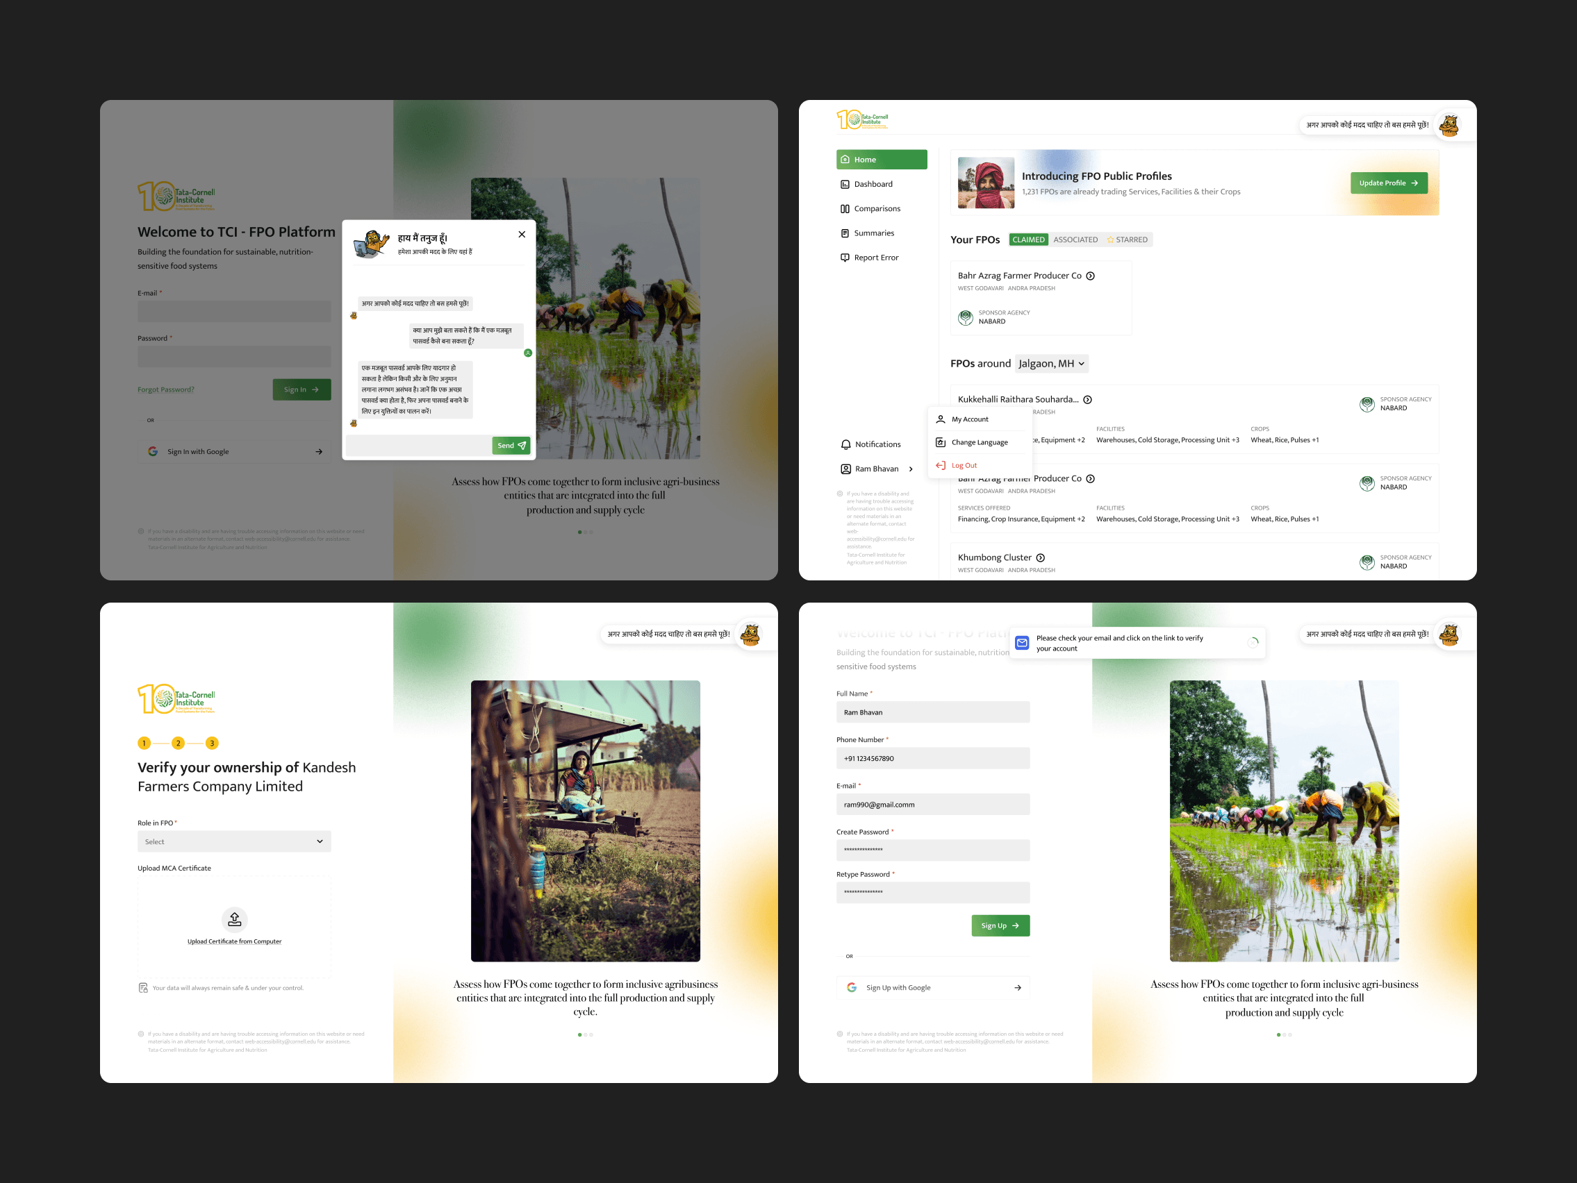Click the mascot icon on verify ownership screen
This screenshot has height=1183, width=1577.
tap(750, 635)
